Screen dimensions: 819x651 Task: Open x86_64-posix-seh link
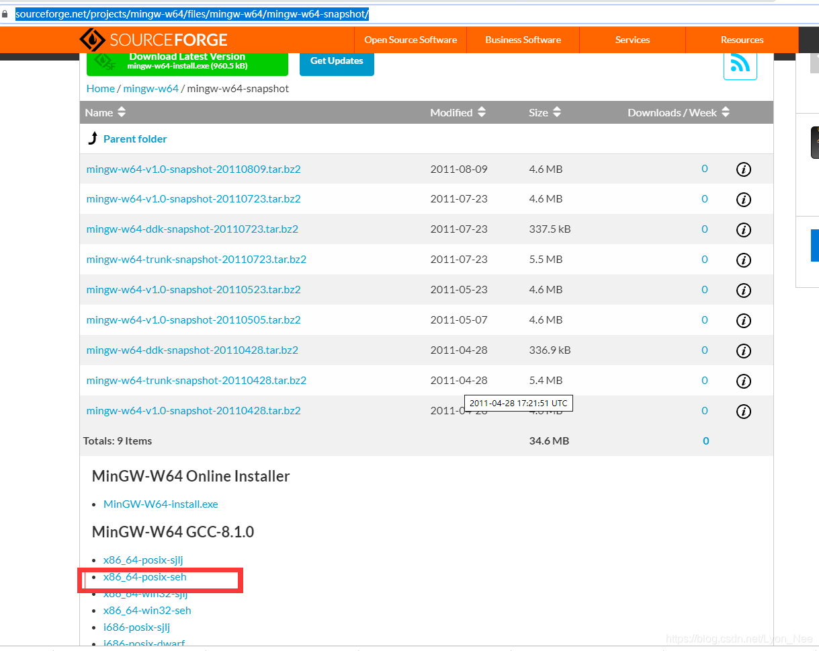pyautogui.click(x=145, y=577)
